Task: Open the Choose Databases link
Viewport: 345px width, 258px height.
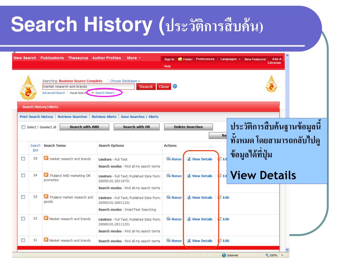Action: tap(125, 81)
